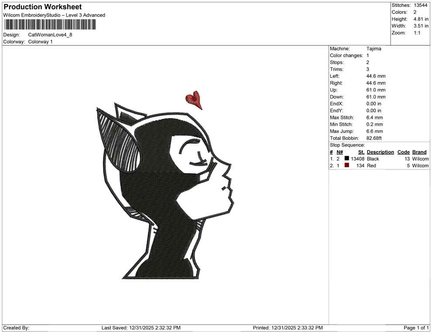Click the 'N#' column header
Viewport: 432px width, 332px height.
[x=339, y=152]
